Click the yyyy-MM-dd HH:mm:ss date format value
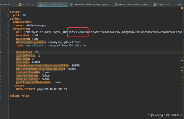This screenshot has width=184, height=119. (x=52, y=89)
